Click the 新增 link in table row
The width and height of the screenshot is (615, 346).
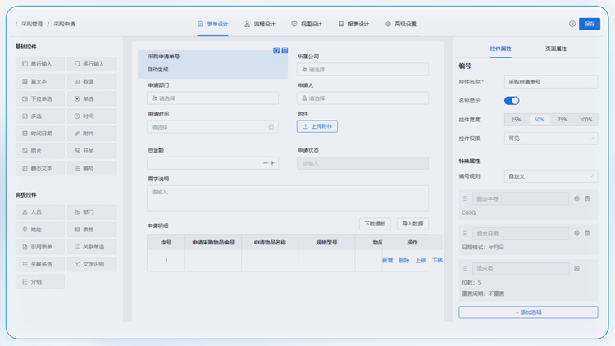[x=388, y=261]
